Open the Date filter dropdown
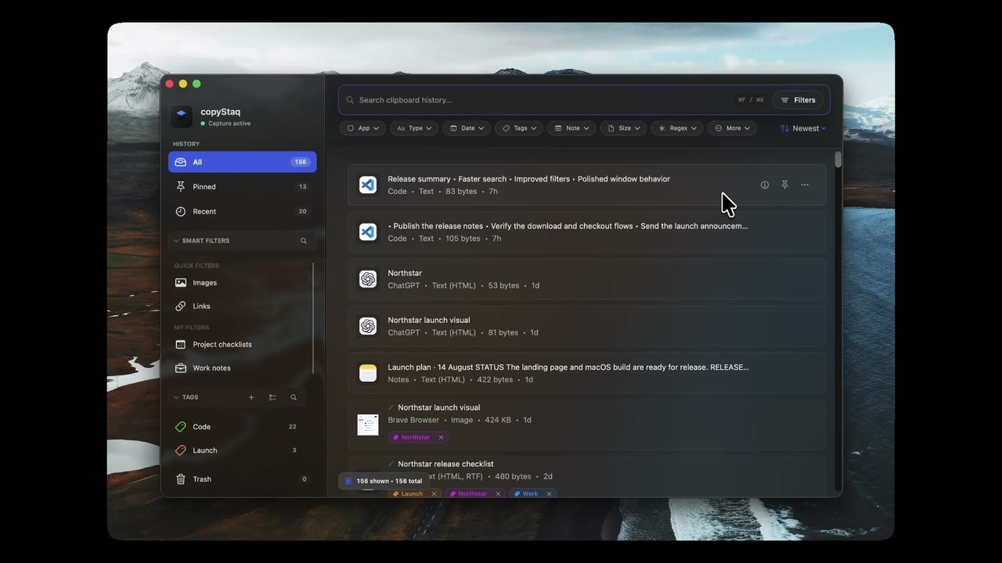Image resolution: width=1002 pixels, height=563 pixels. pyautogui.click(x=467, y=128)
